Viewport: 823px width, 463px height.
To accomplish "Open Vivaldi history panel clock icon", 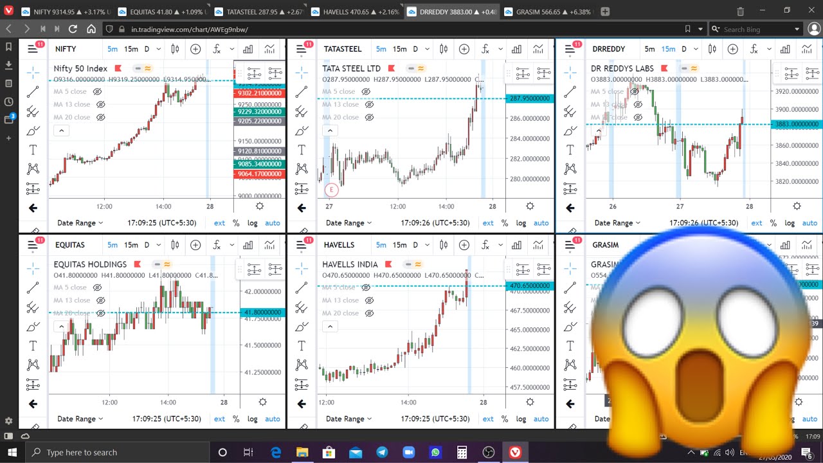I will [8, 102].
